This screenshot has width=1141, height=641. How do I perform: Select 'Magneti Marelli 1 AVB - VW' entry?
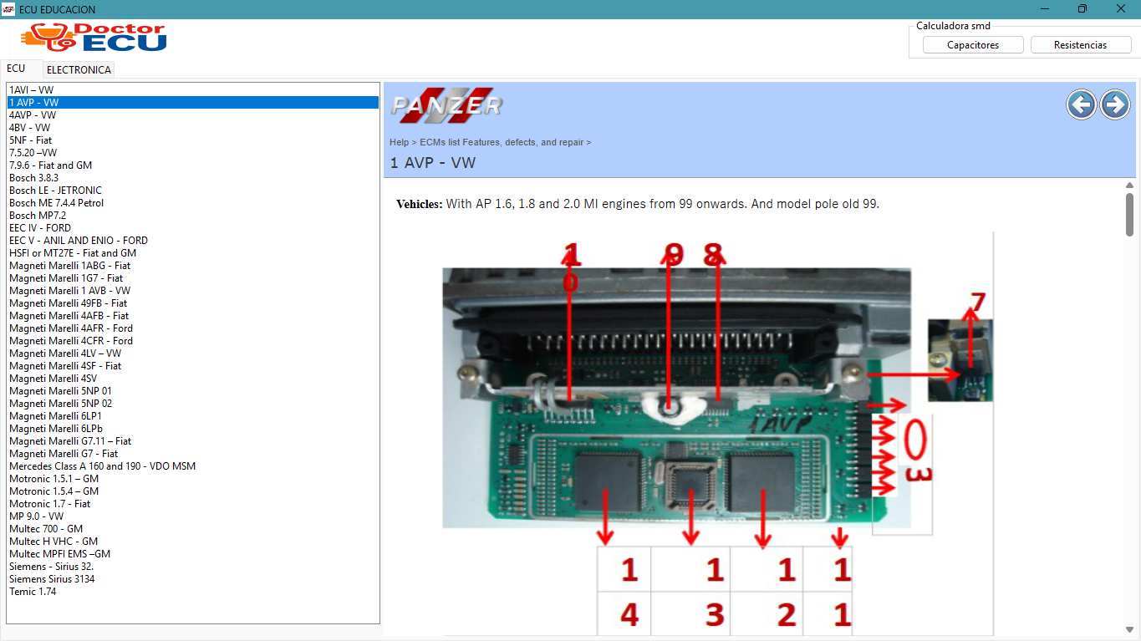coord(193,290)
